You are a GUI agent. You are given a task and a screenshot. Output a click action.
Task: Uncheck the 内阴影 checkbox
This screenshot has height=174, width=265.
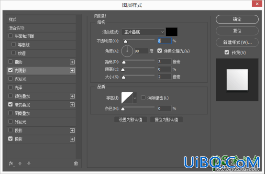[x=11, y=70]
